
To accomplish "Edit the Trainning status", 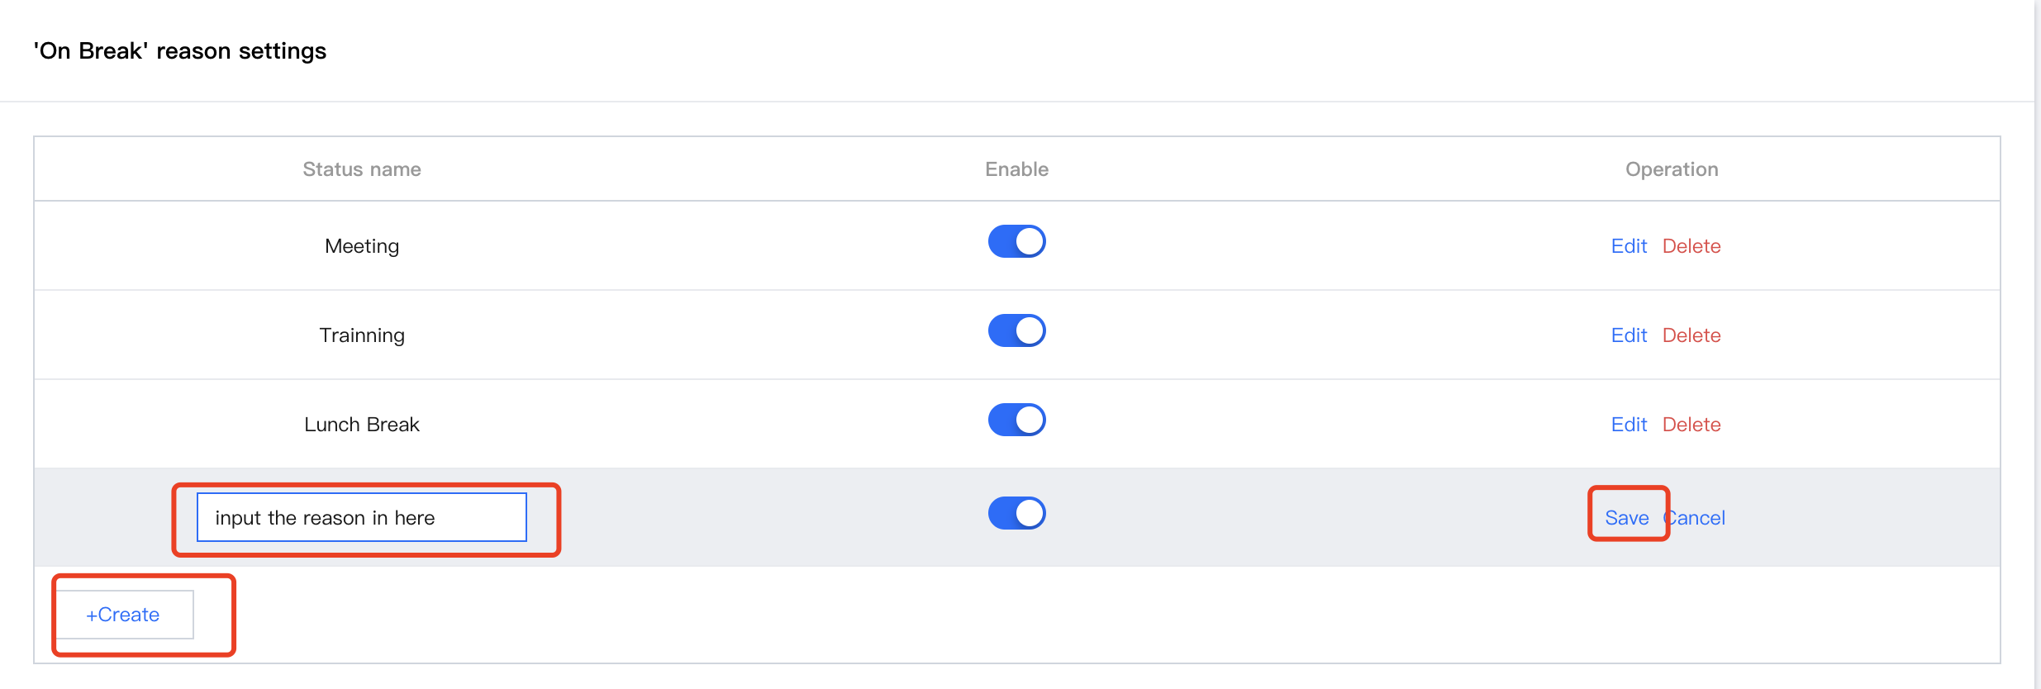I will pyautogui.click(x=1629, y=335).
